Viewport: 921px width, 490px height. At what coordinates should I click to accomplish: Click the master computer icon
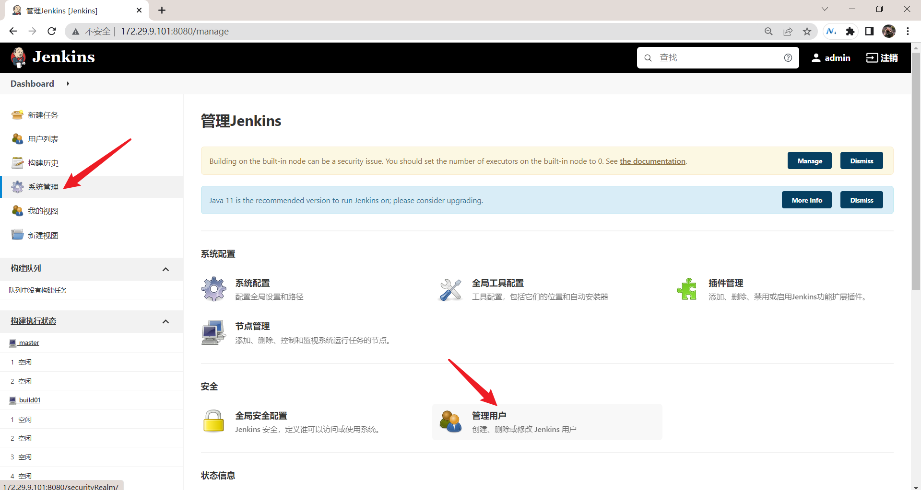[13, 343]
